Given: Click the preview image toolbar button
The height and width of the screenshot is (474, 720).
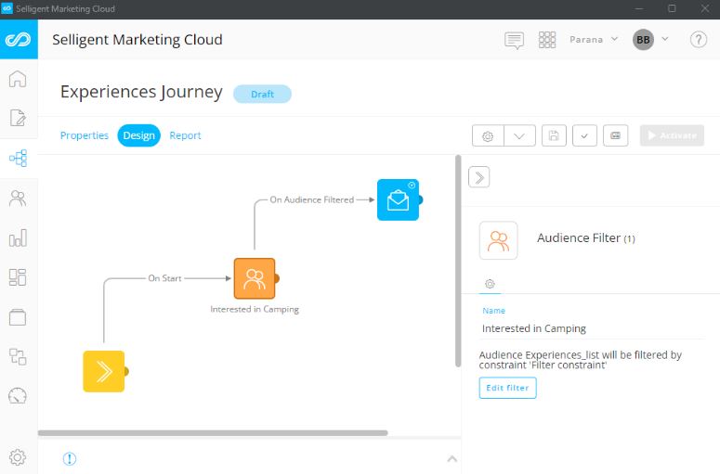Looking at the screenshot, I should pos(615,135).
